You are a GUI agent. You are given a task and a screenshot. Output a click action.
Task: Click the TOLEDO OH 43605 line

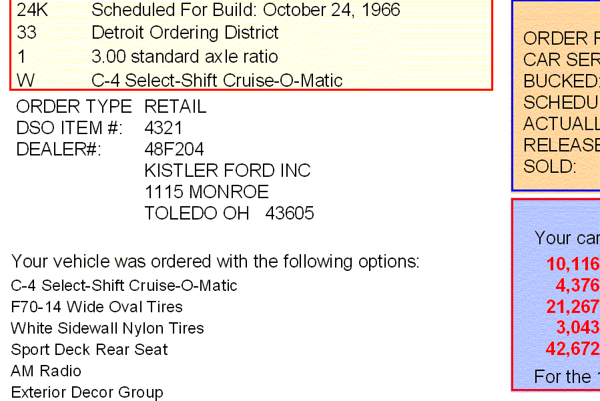[229, 214]
